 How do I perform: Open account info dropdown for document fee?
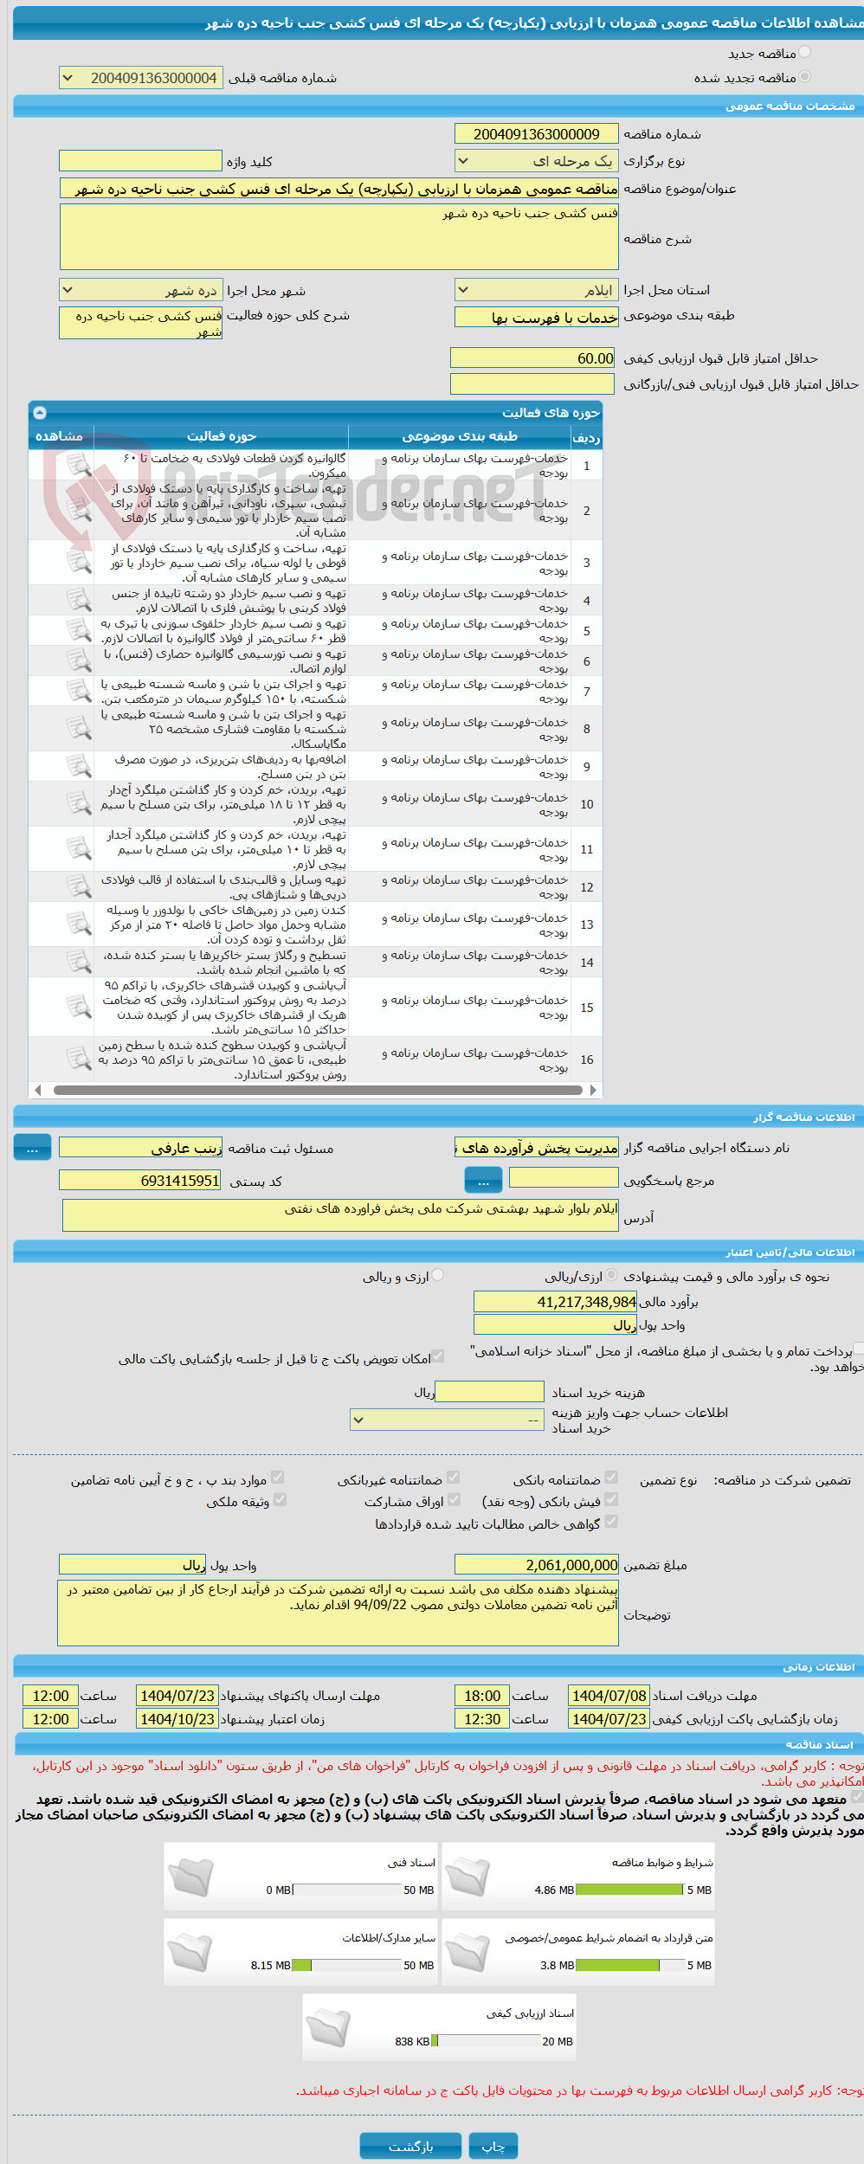pos(448,1420)
